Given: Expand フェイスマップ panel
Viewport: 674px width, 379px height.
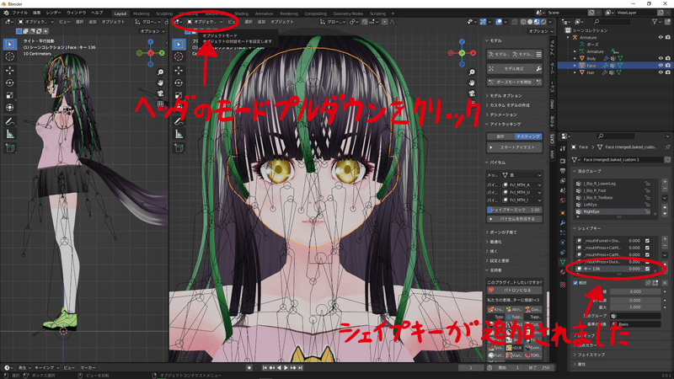Looking at the screenshot, I should pos(591,355).
